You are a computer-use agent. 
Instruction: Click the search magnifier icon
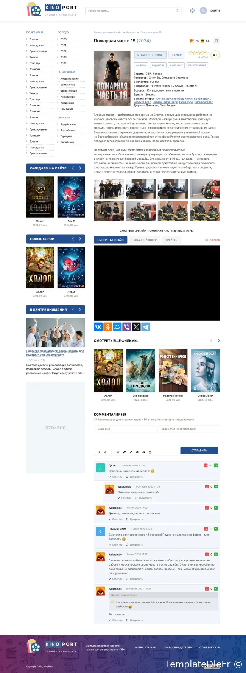[x=177, y=11]
